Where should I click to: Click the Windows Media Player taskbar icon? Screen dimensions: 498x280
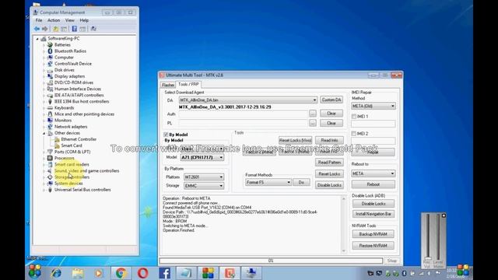[x=99, y=273]
